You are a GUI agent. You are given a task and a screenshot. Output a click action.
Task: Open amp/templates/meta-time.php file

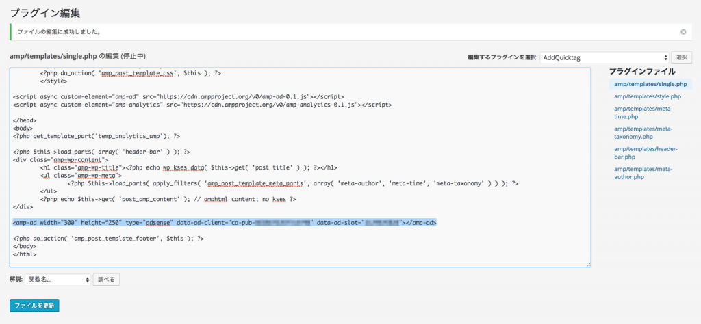[x=643, y=113]
